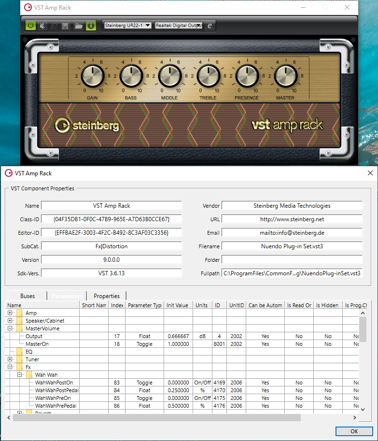Screen dimensions: 378x441
Task: Expand the Tuner tree folder
Action: tap(10, 359)
